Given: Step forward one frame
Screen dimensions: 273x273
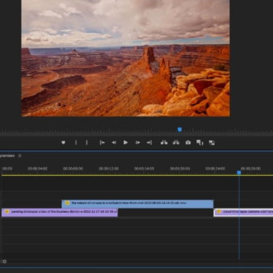Looking at the screenshot, I should coord(138,143).
